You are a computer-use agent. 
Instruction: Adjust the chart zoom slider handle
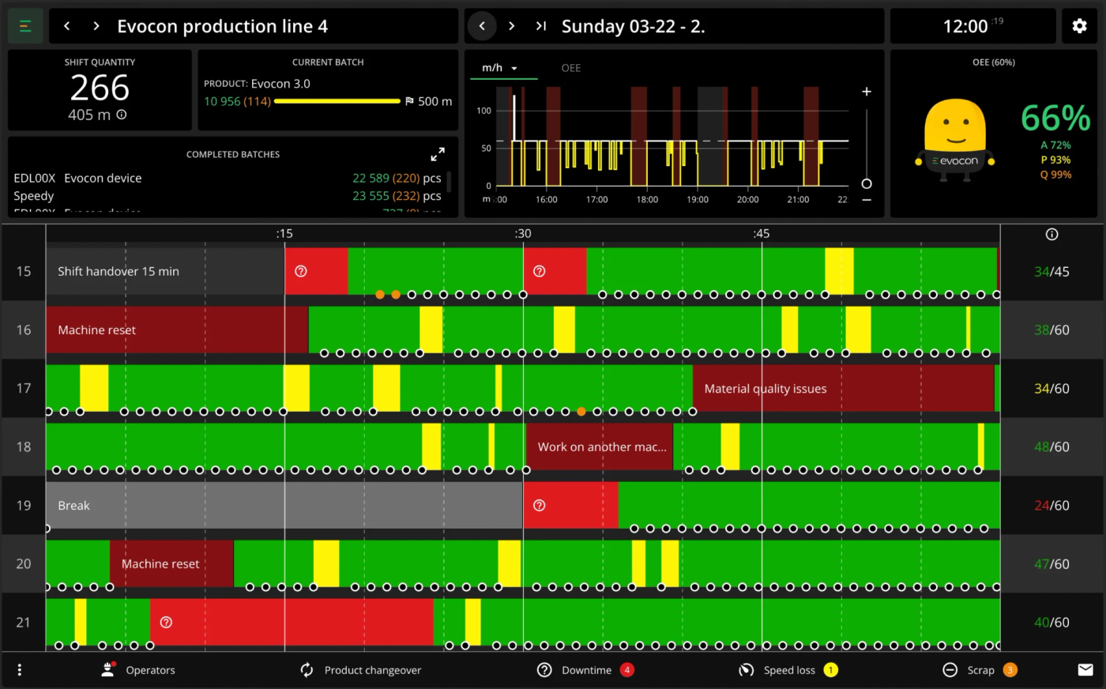[x=867, y=183]
